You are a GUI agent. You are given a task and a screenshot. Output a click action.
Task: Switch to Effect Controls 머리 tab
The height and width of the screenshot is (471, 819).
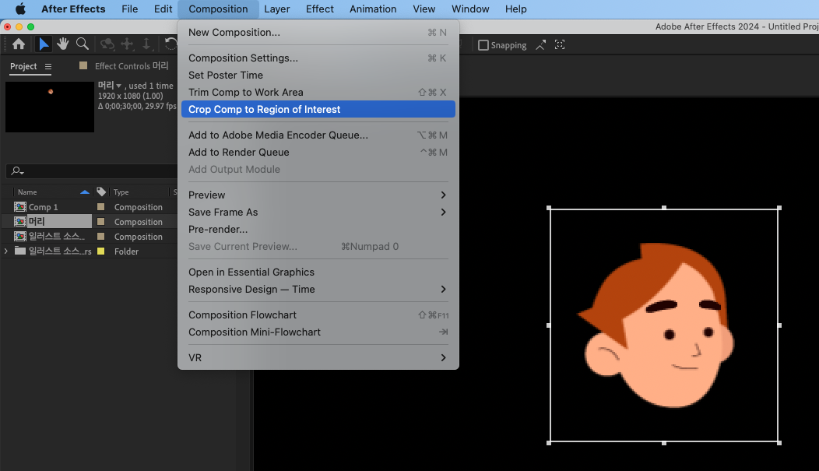click(x=132, y=66)
